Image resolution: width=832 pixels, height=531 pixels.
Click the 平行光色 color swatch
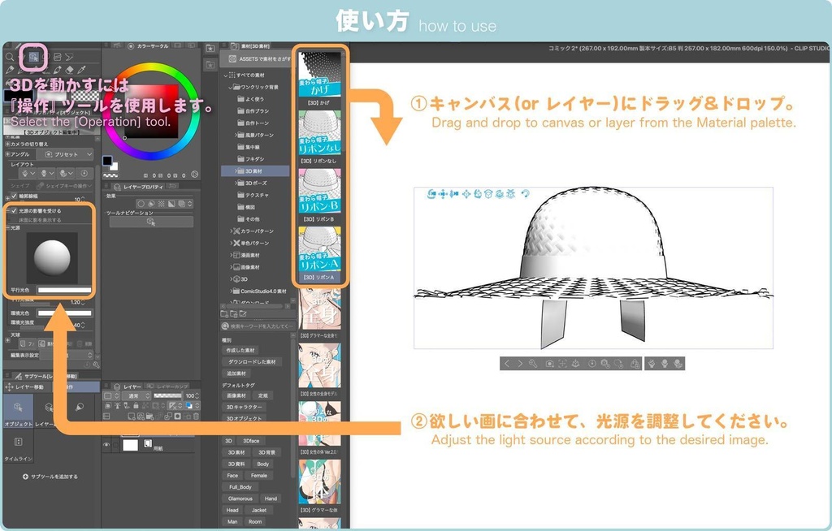point(63,290)
